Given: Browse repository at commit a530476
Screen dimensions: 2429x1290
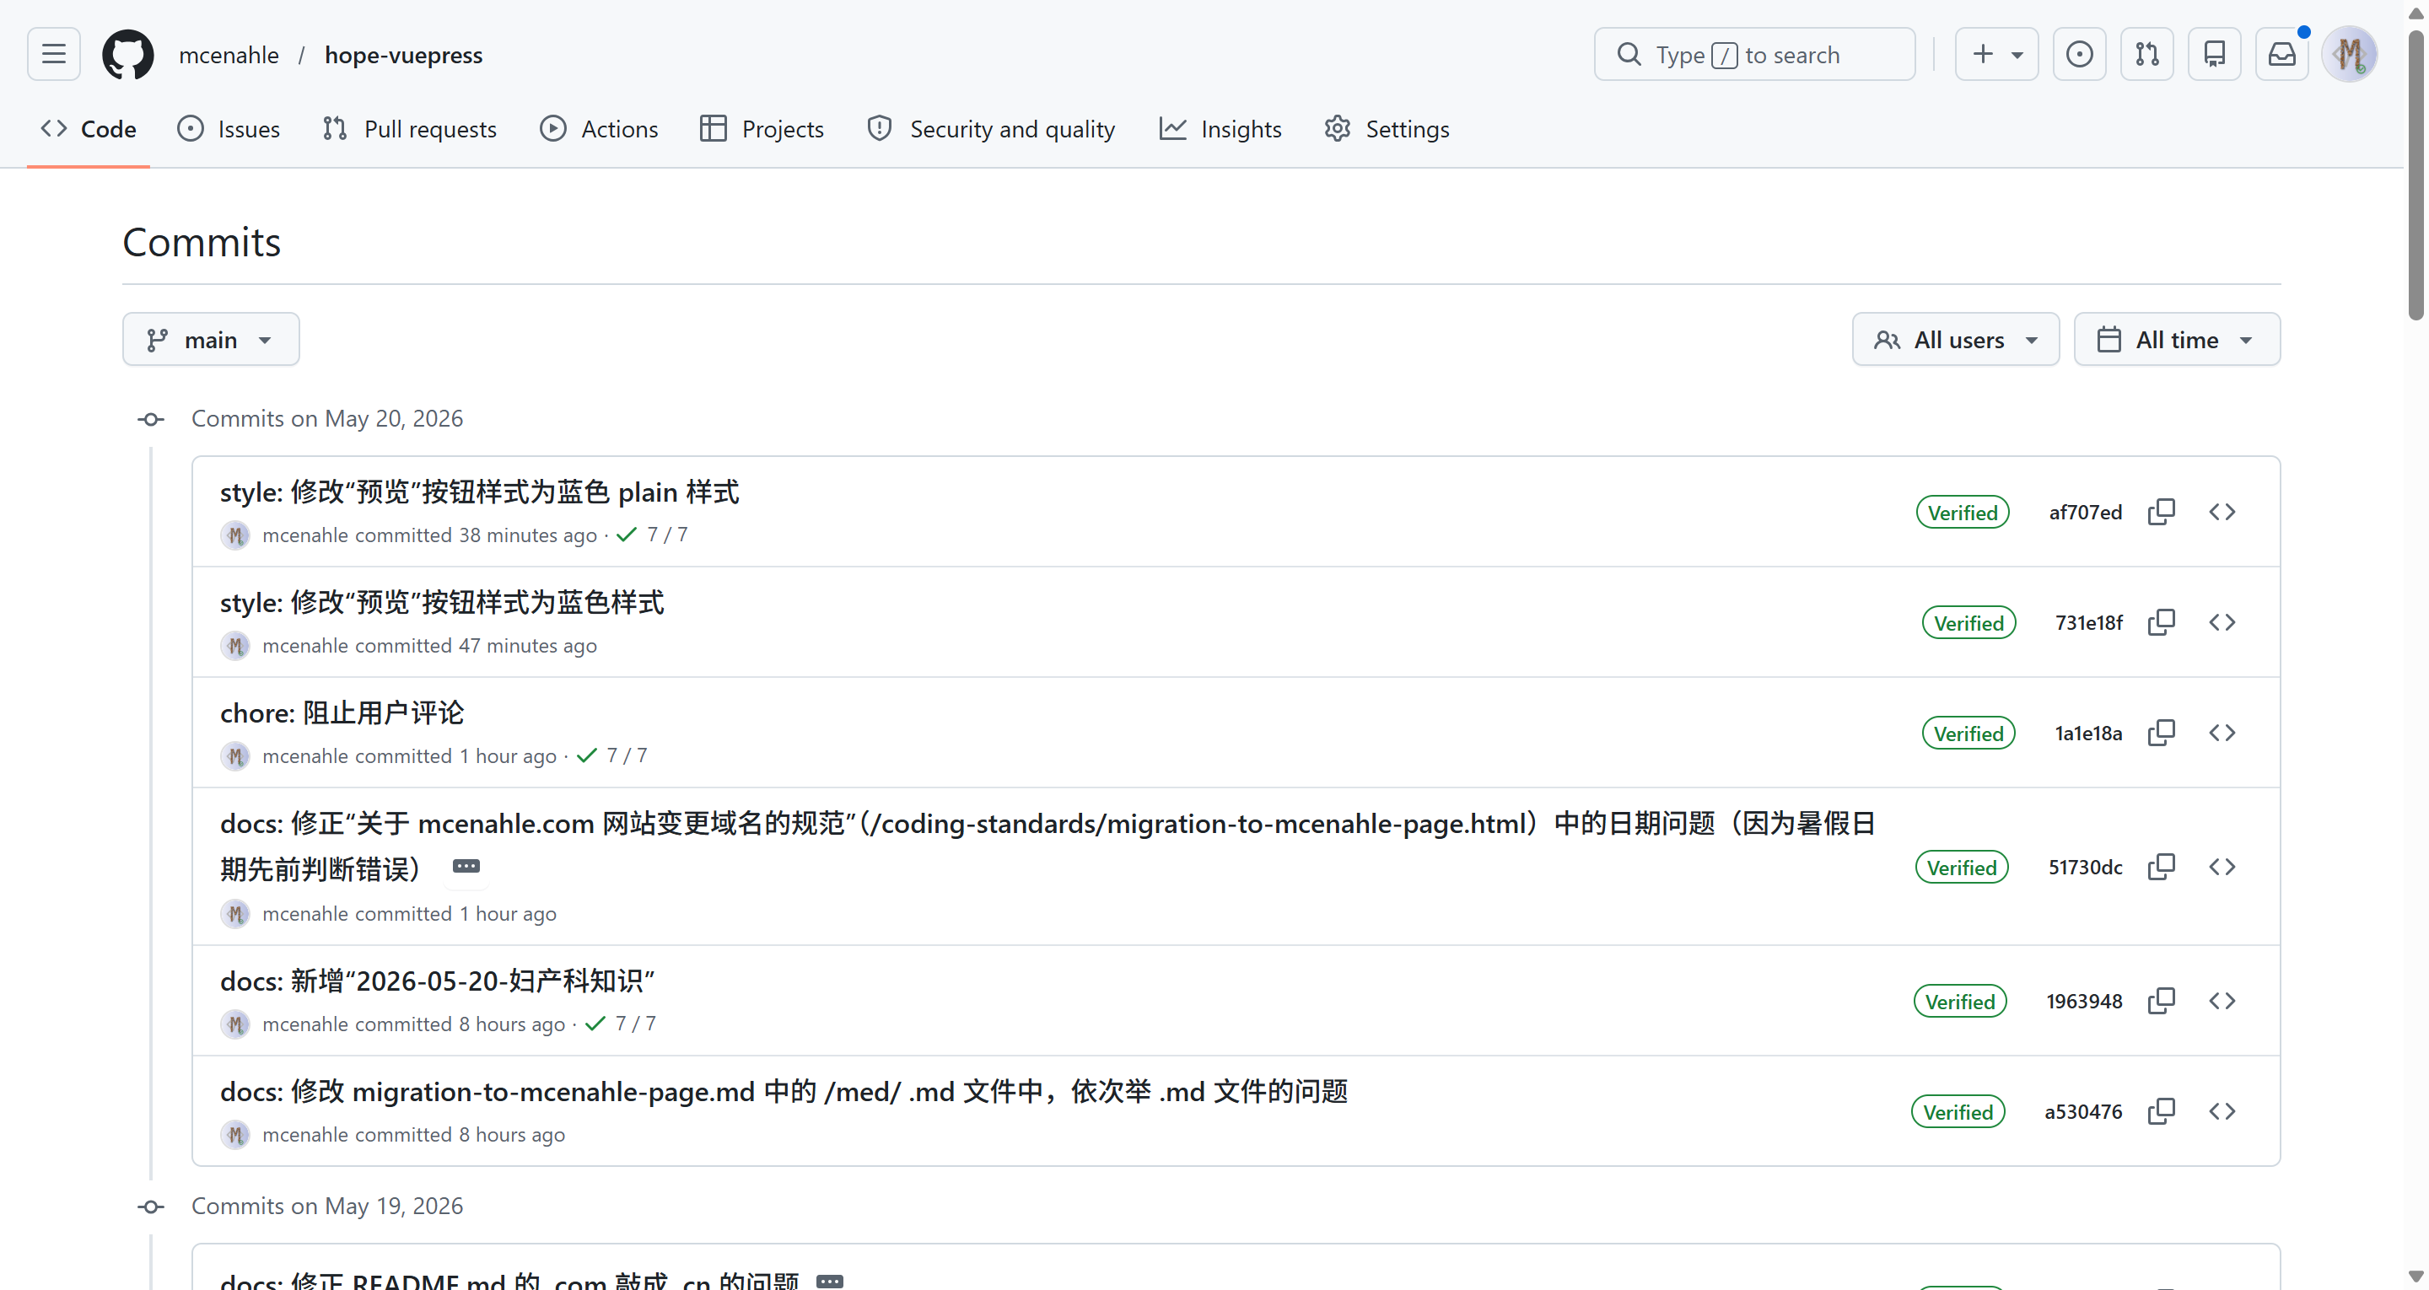Looking at the screenshot, I should [2222, 1111].
